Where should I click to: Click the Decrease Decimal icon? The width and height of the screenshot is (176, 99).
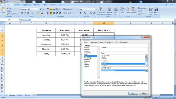click(x=94, y=13)
